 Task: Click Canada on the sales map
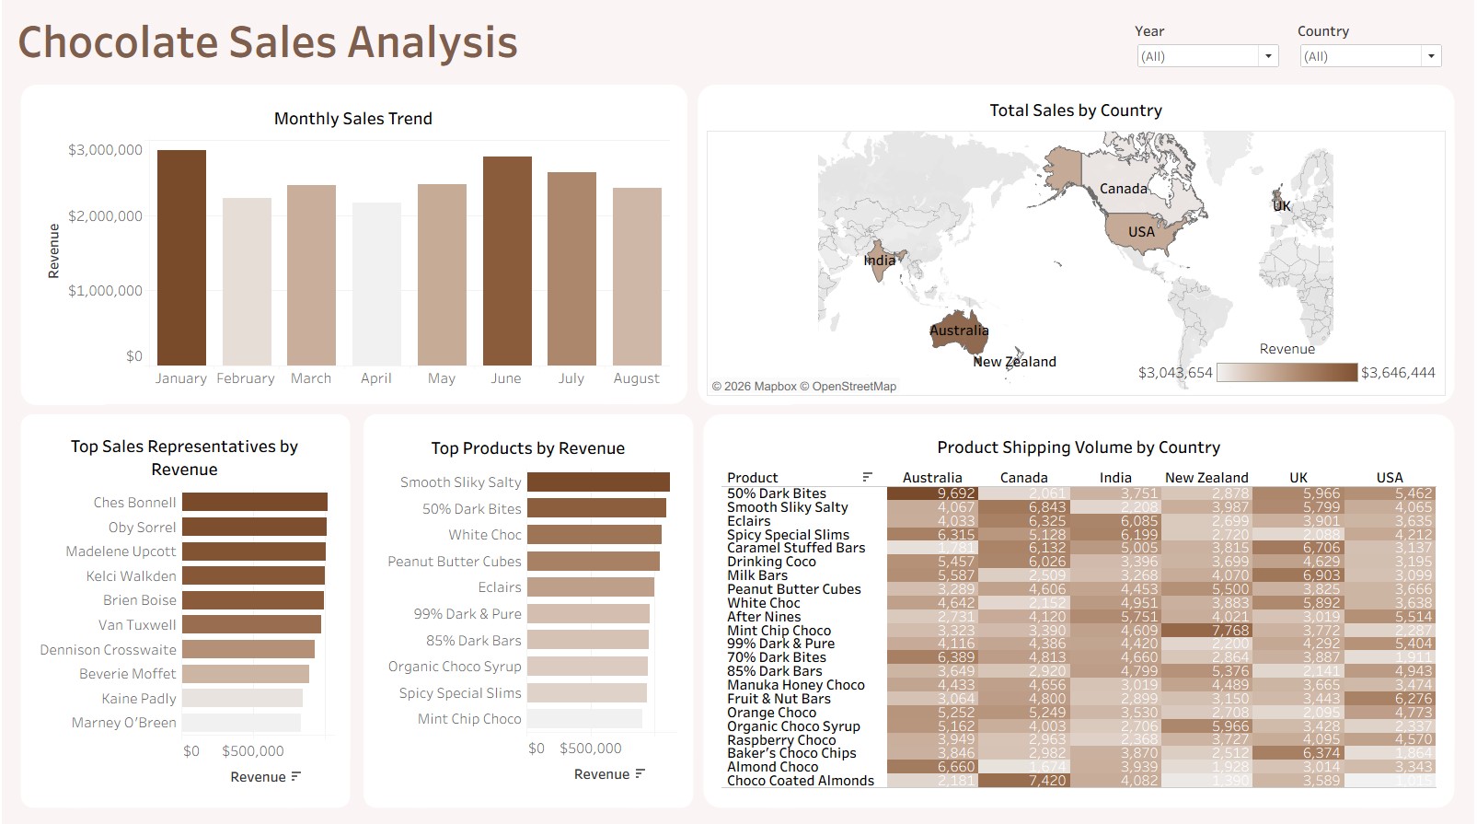click(x=1124, y=189)
